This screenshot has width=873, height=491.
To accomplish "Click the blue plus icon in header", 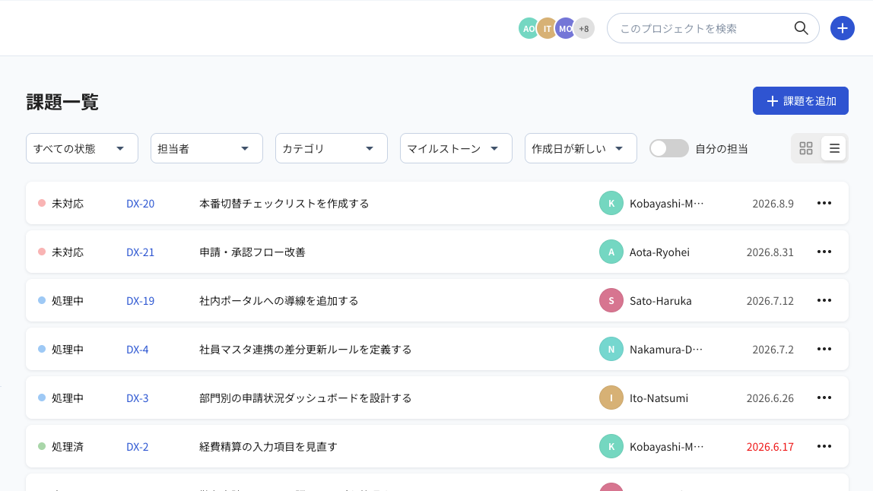I will click(843, 28).
